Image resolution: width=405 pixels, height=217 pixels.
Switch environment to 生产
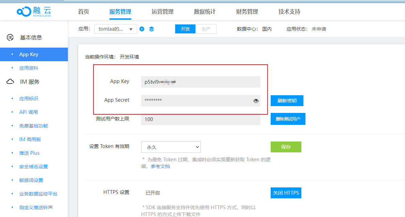click(x=206, y=29)
